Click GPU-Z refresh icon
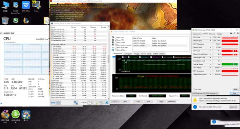The width and height of the screenshot is (240, 129). pyautogui.click(x=234, y=33)
